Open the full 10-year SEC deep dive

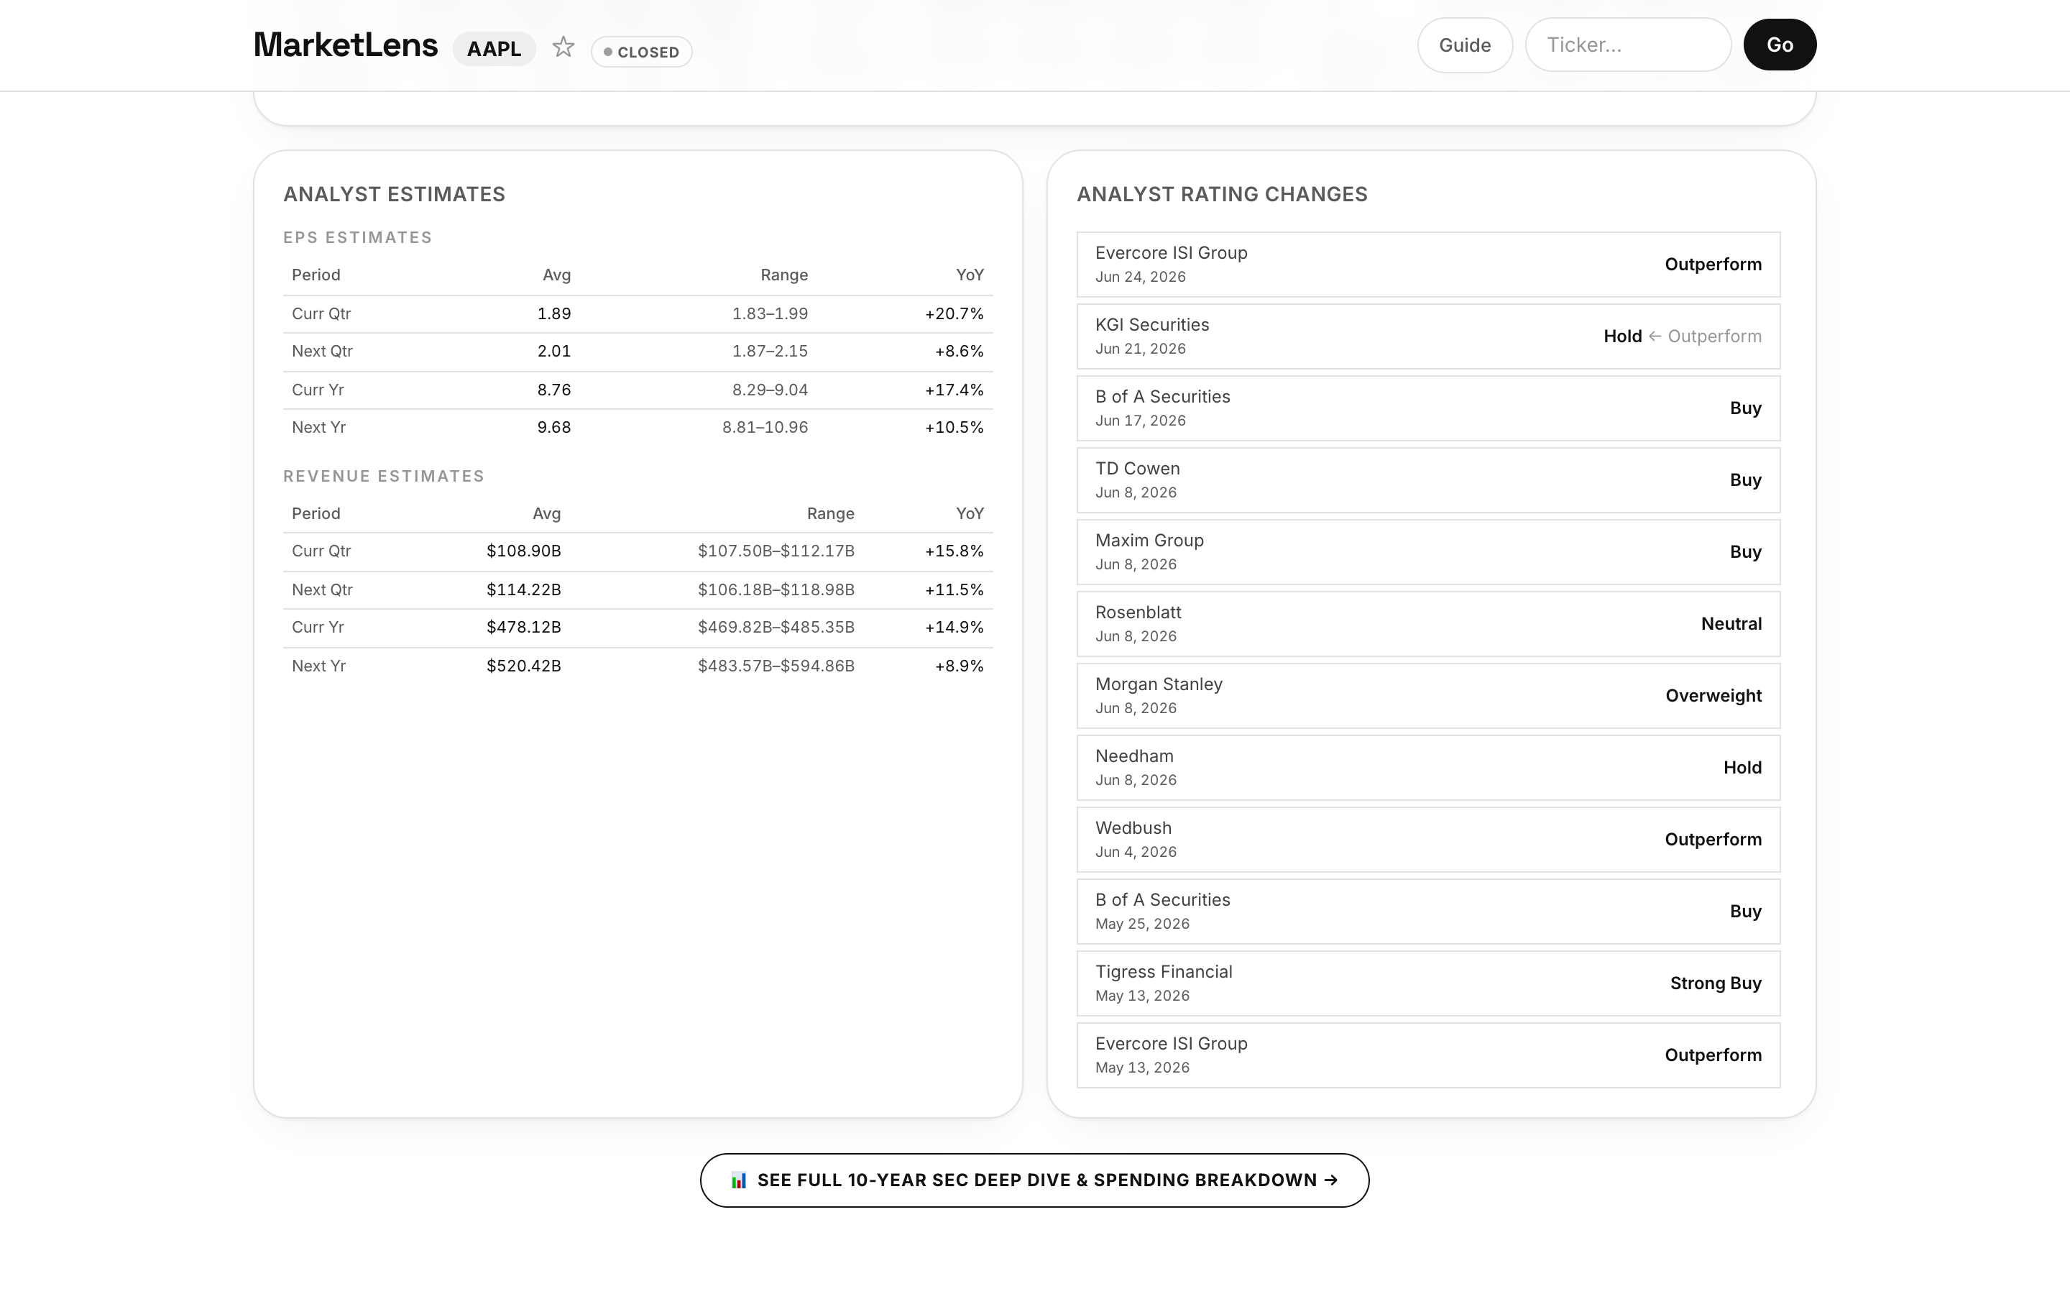(1034, 1180)
